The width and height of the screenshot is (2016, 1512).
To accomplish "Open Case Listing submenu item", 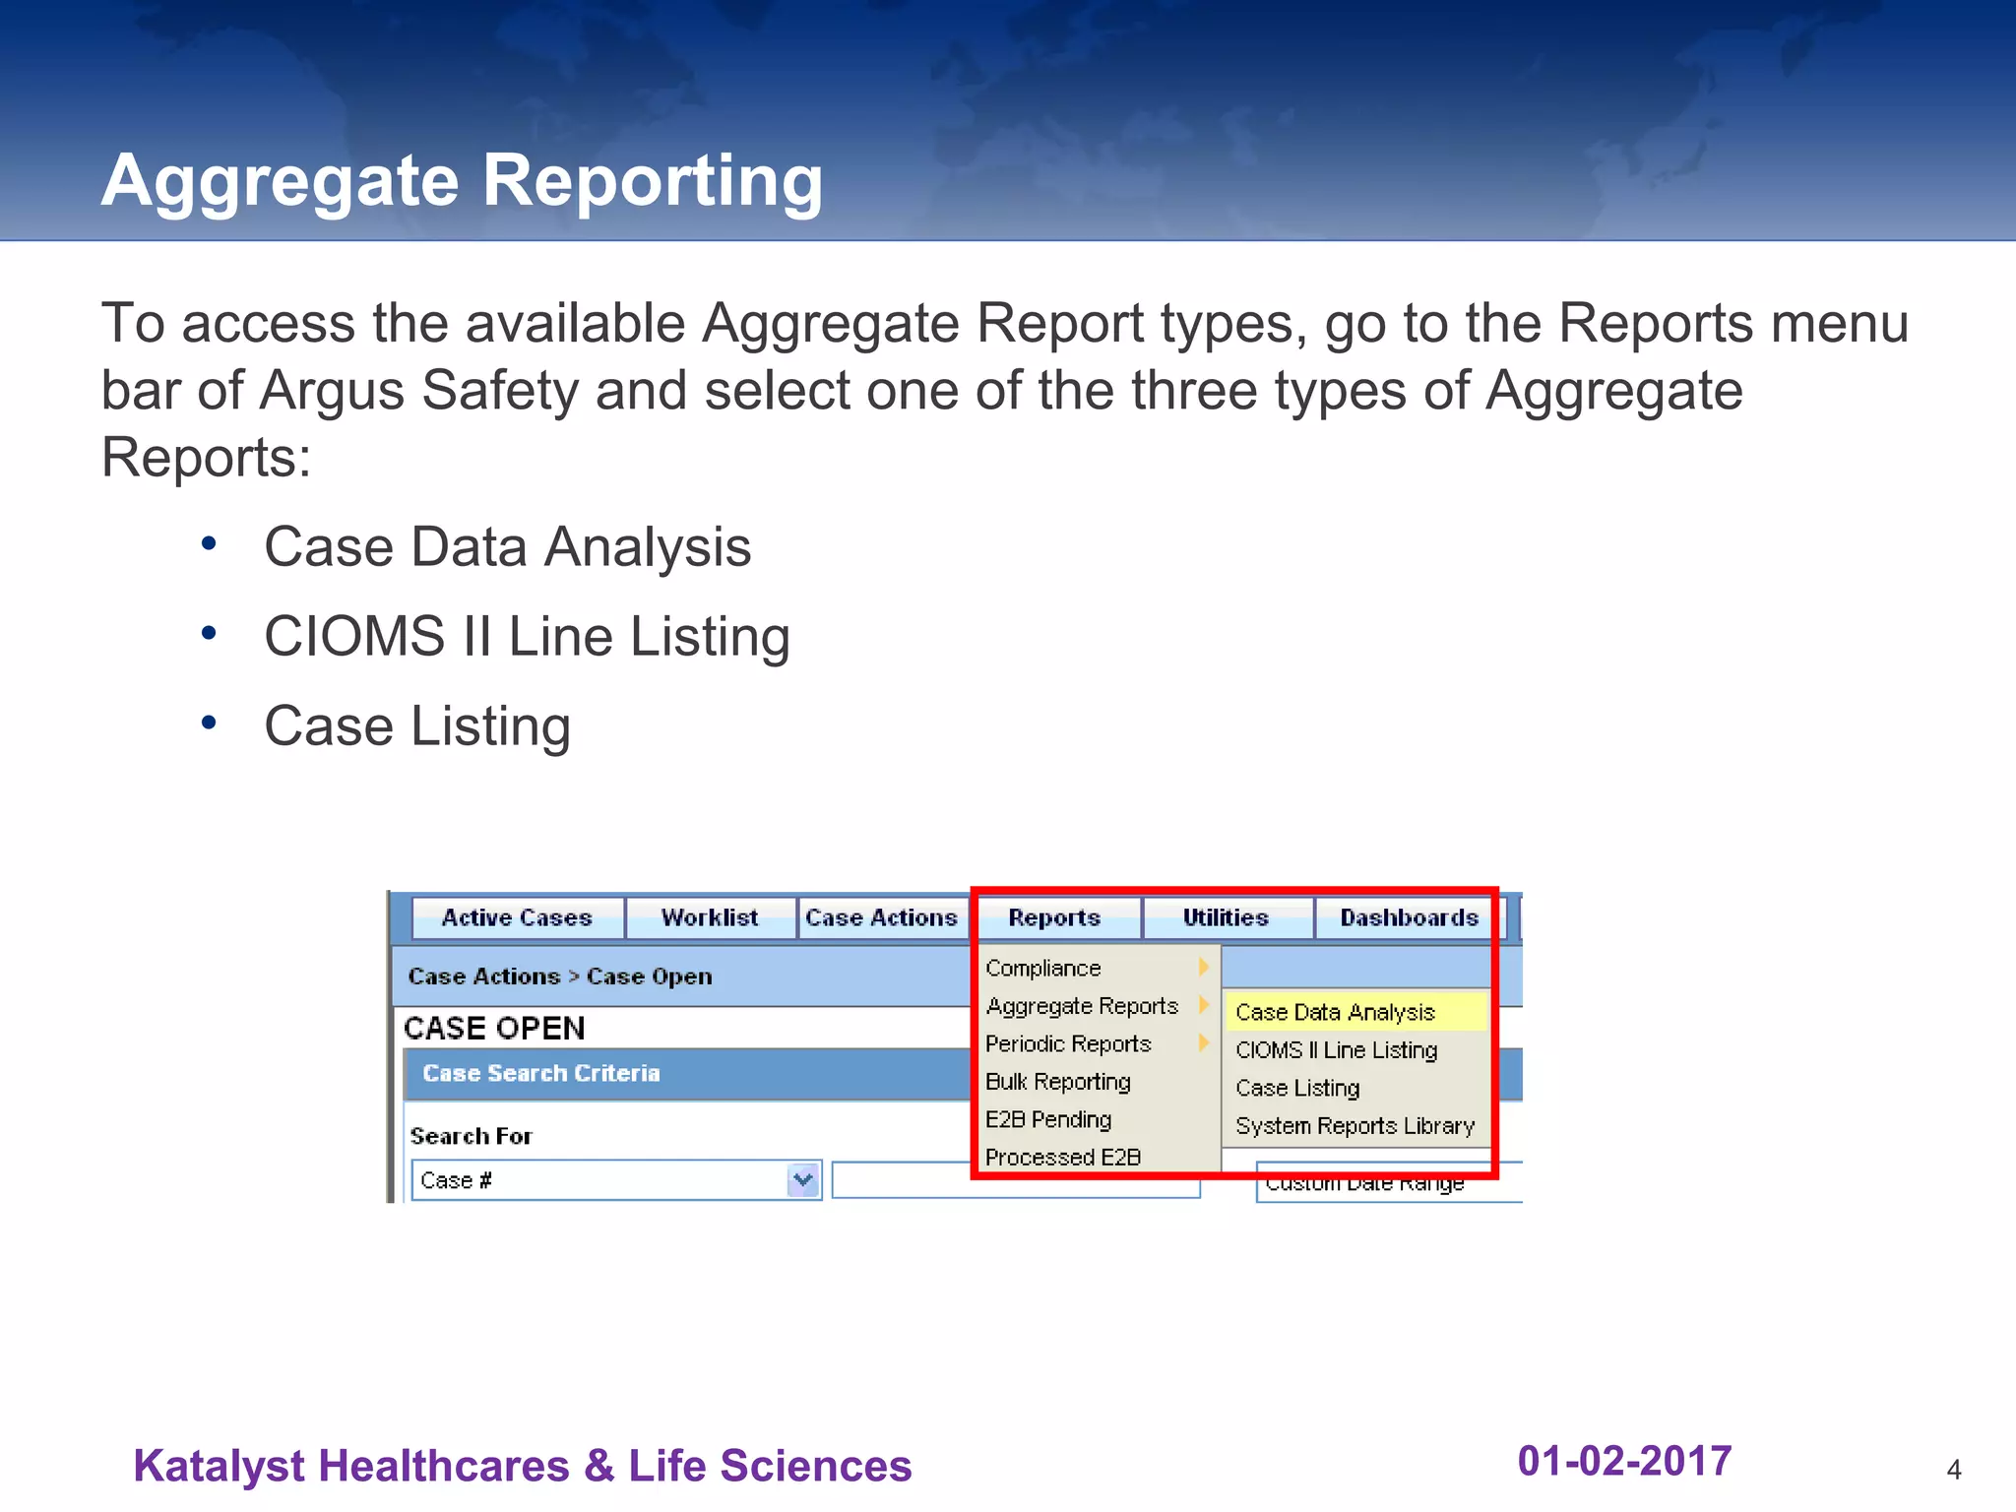I will (x=1355, y=1088).
